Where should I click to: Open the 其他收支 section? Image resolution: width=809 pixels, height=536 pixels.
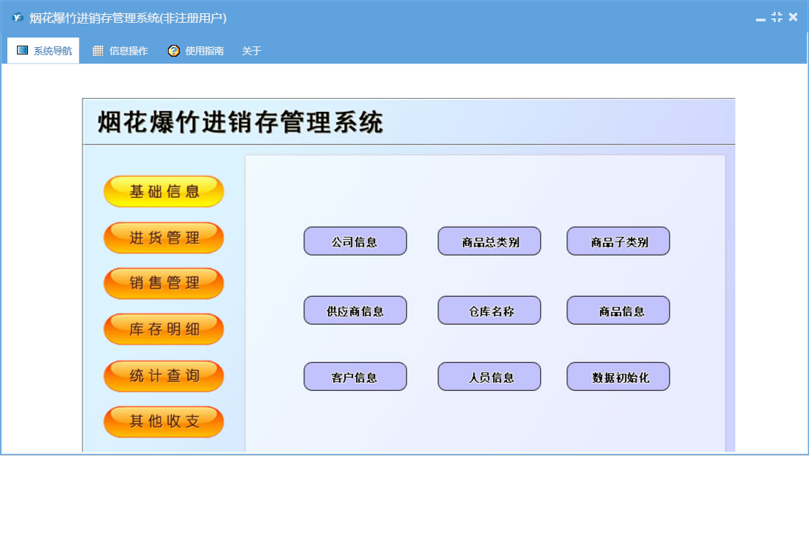pyautogui.click(x=164, y=422)
